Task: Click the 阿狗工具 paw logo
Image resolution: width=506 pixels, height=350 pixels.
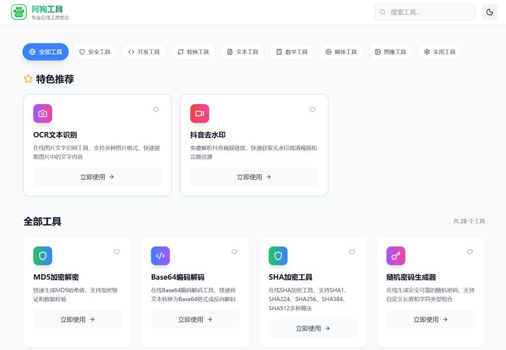Action: point(19,11)
